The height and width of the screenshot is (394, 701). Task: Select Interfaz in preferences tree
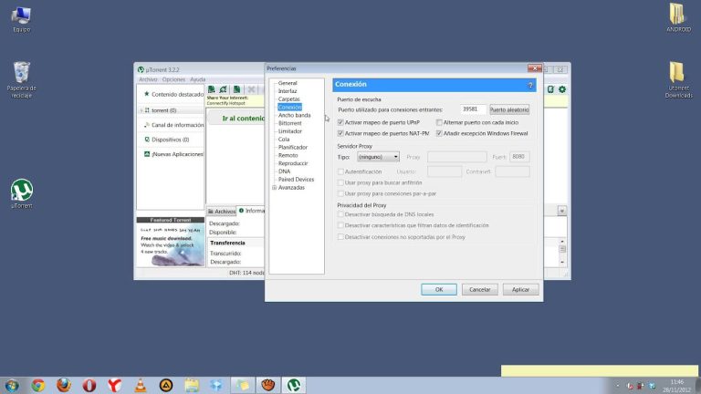click(288, 91)
